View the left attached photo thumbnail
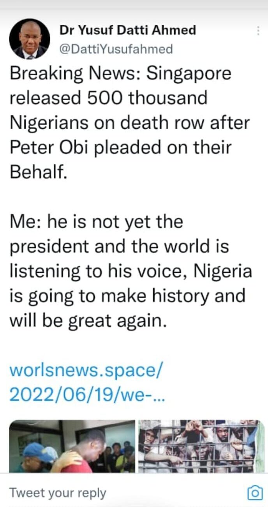The image size is (268, 507). (72, 446)
